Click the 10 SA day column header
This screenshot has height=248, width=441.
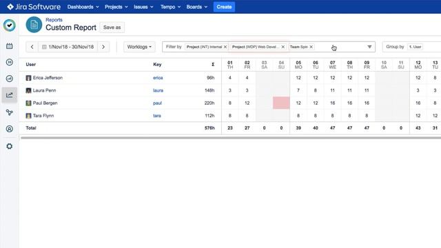point(384,65)
